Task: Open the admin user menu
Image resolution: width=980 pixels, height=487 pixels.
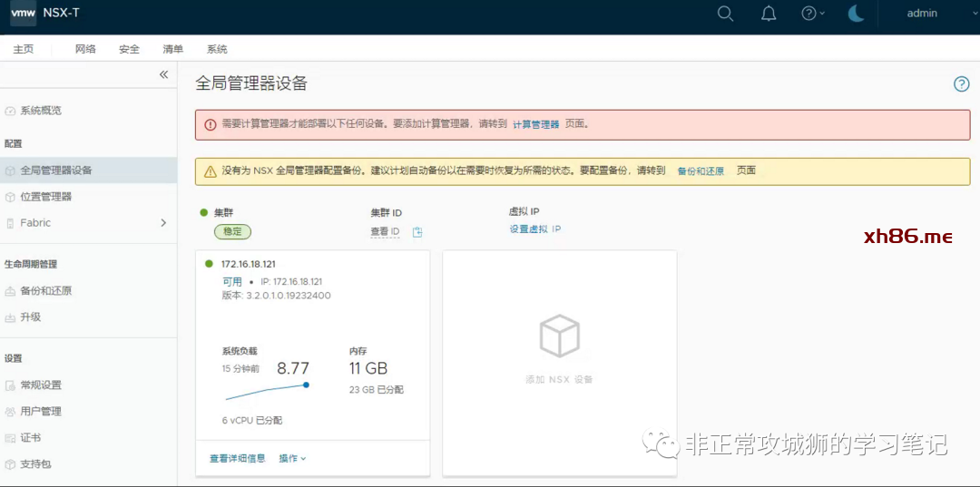Action: click(x=922, y=14)
